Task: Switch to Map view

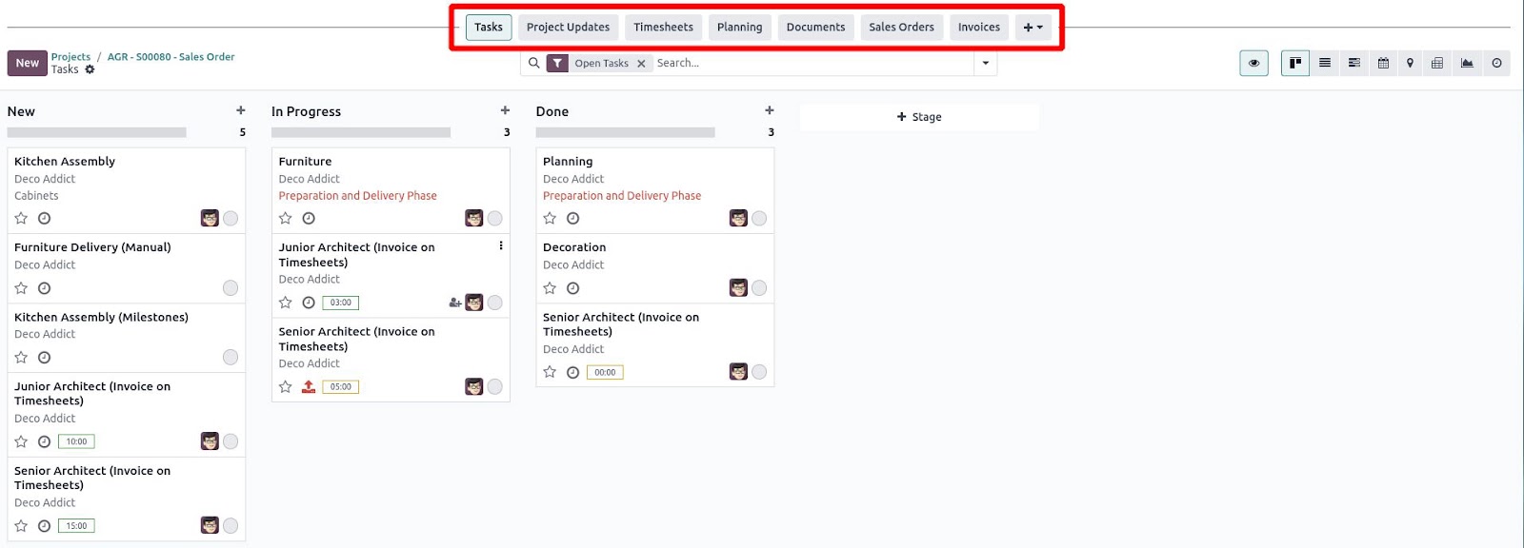Action: click(x=1411, y=64)
